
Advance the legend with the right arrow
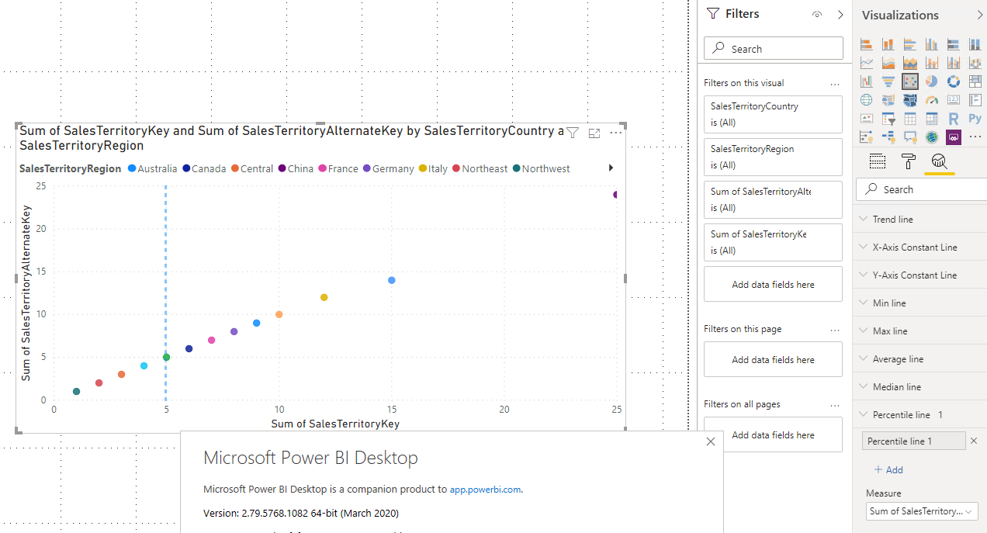(611, 168)
